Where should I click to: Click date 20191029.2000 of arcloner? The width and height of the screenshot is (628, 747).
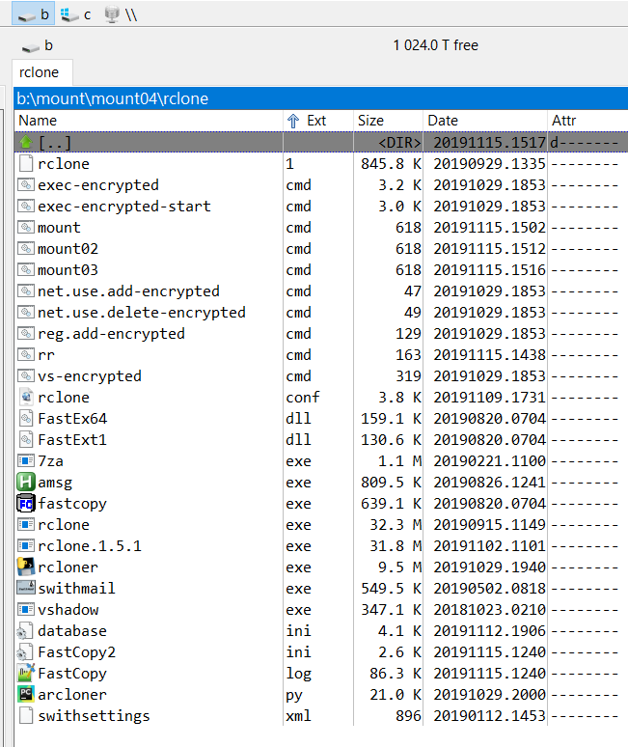[x=489, y=695]
